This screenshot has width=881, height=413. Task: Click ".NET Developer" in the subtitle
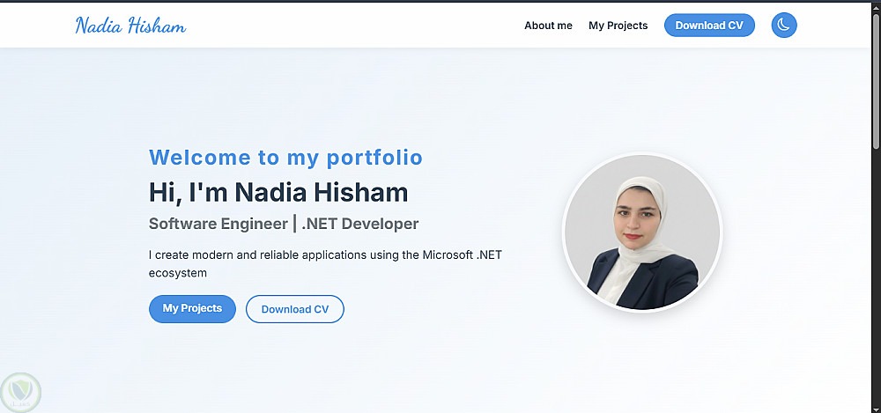pyautogui.click(x=359, y=224)
